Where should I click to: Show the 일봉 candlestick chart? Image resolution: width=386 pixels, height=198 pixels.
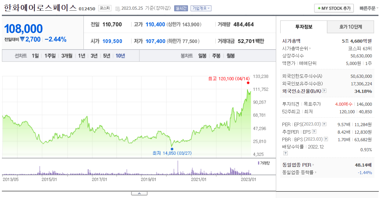coord(202,56)
